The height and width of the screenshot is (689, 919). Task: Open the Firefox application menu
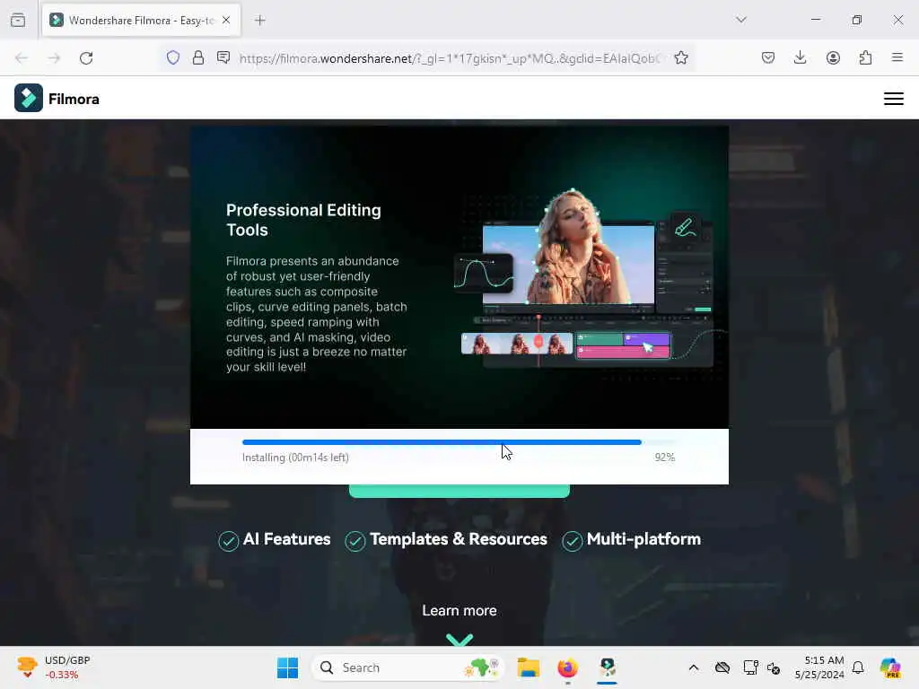tap(897, 57)
